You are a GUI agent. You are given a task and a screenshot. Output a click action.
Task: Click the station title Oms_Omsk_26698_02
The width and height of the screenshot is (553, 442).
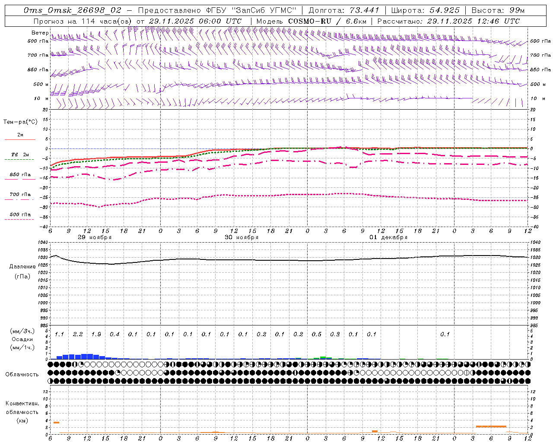(x=73, y=10)
